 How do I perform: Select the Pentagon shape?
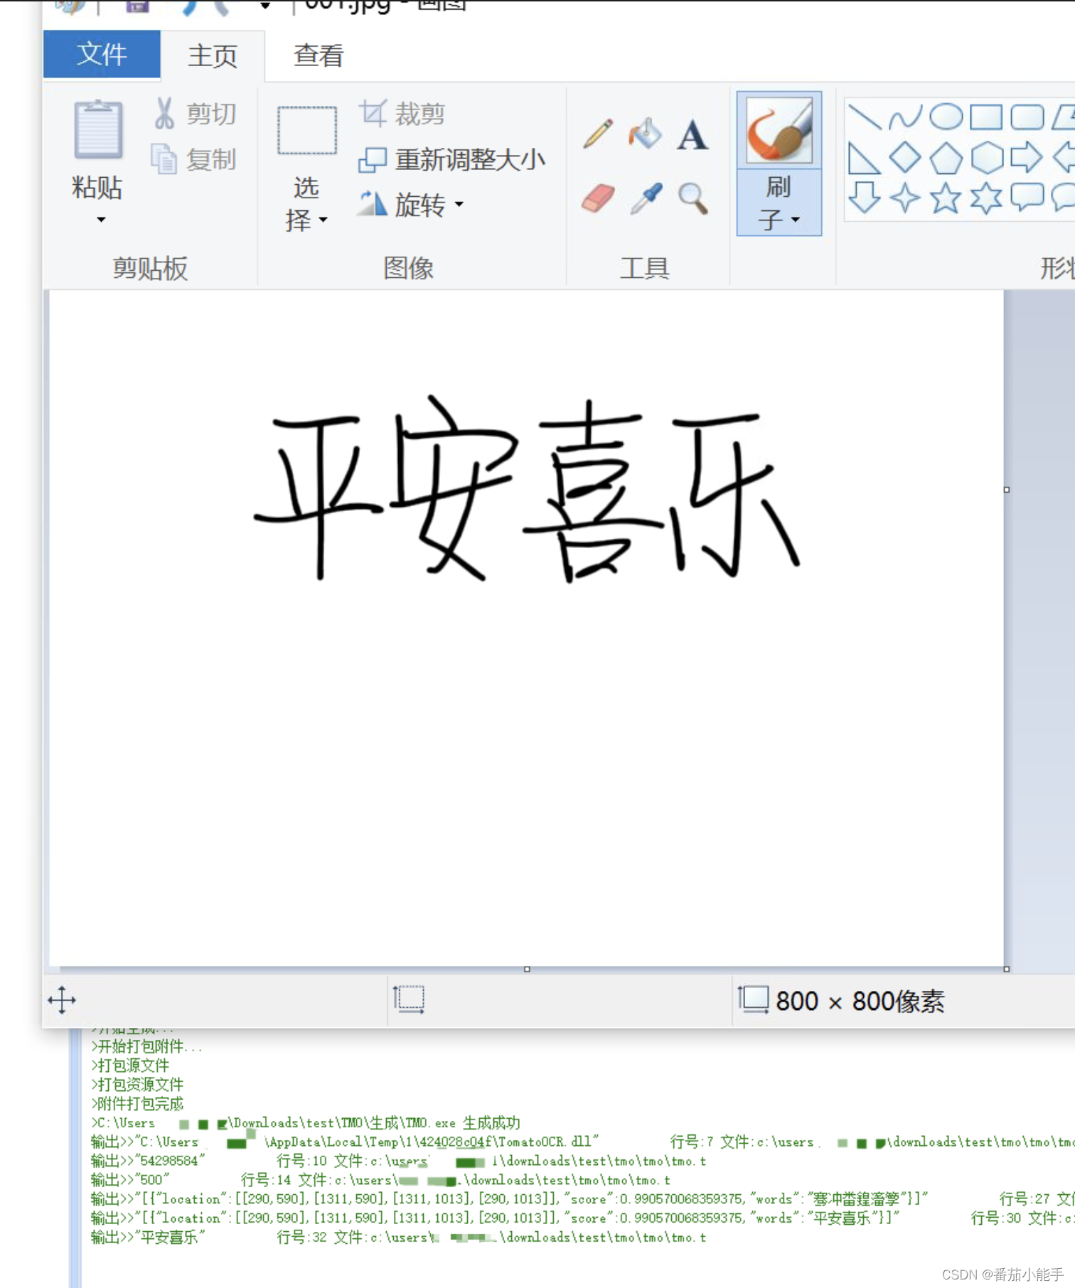tap(946, 157)
